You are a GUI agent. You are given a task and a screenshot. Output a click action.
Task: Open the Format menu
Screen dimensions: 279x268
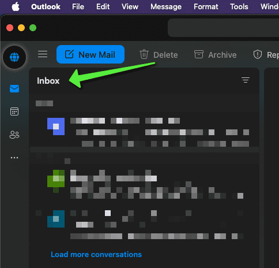(206, 7)
